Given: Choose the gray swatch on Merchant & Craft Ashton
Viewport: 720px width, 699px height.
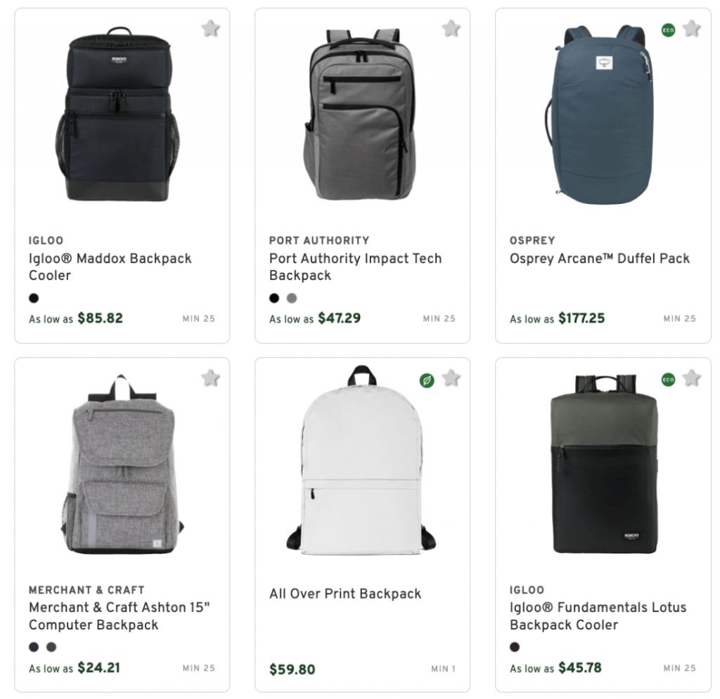Looking at the screenshot, I should point(51,647).
